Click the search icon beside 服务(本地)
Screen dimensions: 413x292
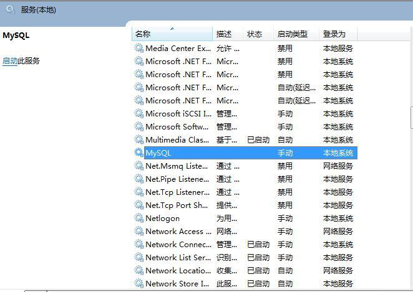point(11,9)
